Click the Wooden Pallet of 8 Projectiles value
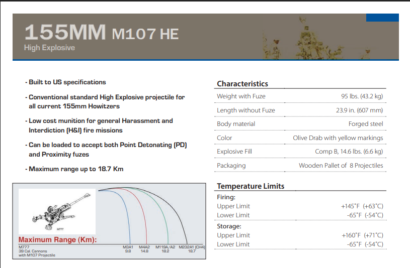 click(x=341, y=166)
